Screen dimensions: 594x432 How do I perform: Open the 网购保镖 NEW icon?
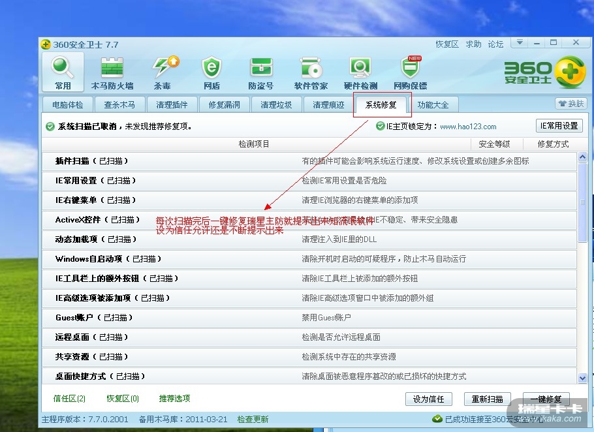pyautogui.click(x=411, y=72)
